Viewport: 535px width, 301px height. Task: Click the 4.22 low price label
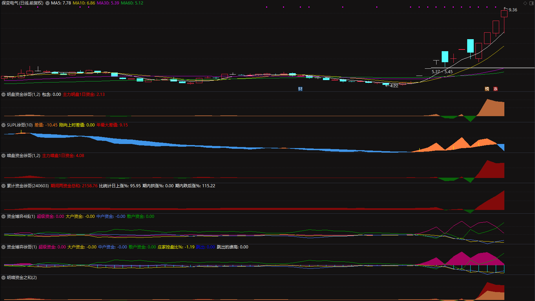(394, 86)
